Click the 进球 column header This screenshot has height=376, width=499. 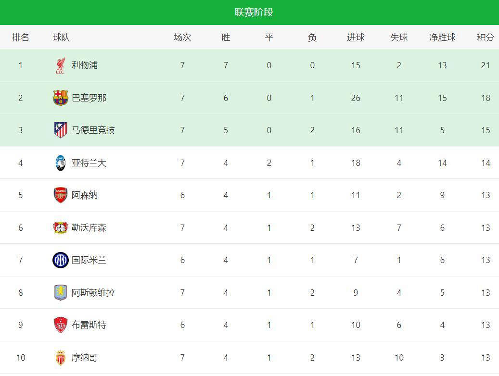tap(356, 38)
